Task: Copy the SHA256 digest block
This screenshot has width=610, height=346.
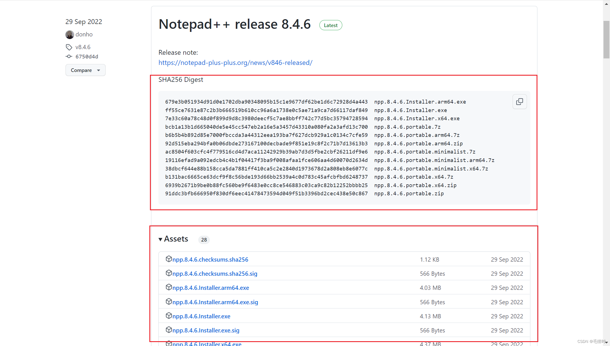Action: [519, 102]
